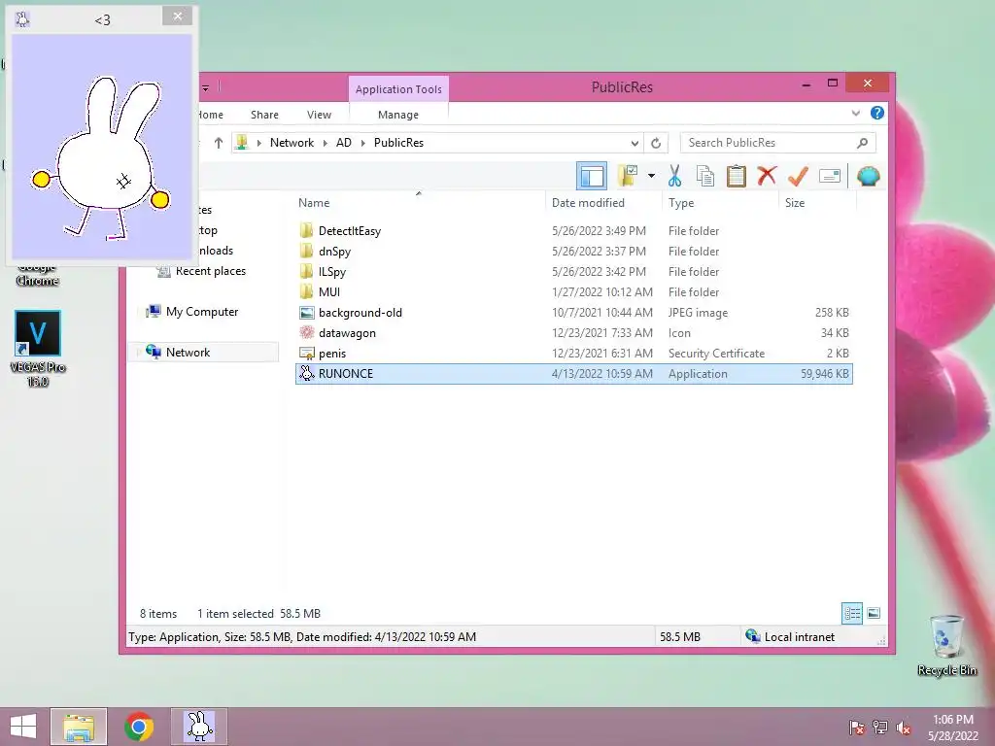Image resolution: width=995 pixels, height=746 pixels.
Task: Click the Refresh button in address bar
Action: (656, 143)
